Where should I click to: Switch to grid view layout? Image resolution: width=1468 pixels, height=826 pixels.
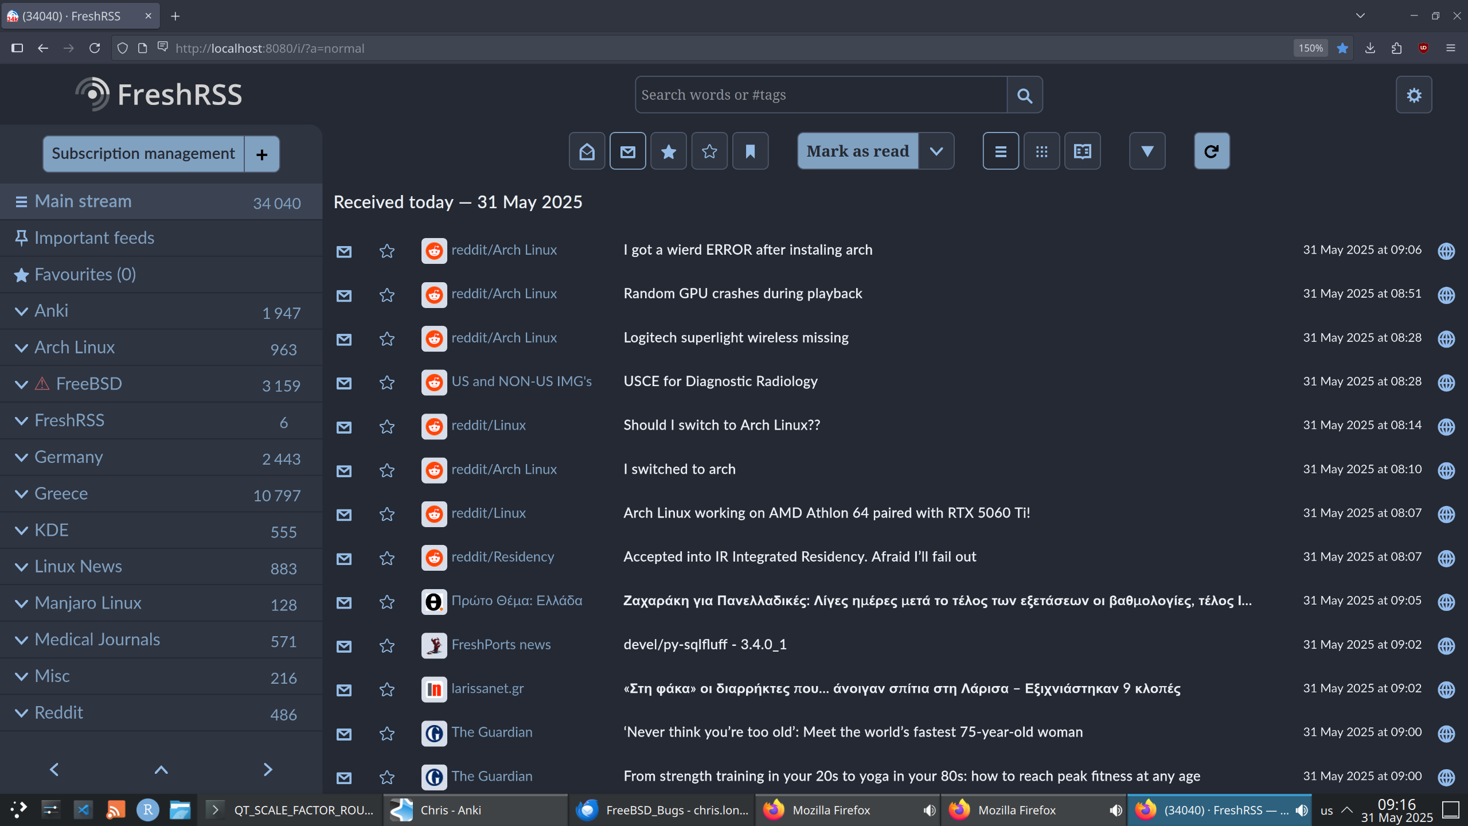pyautogui.click(x=1041, y=151)
